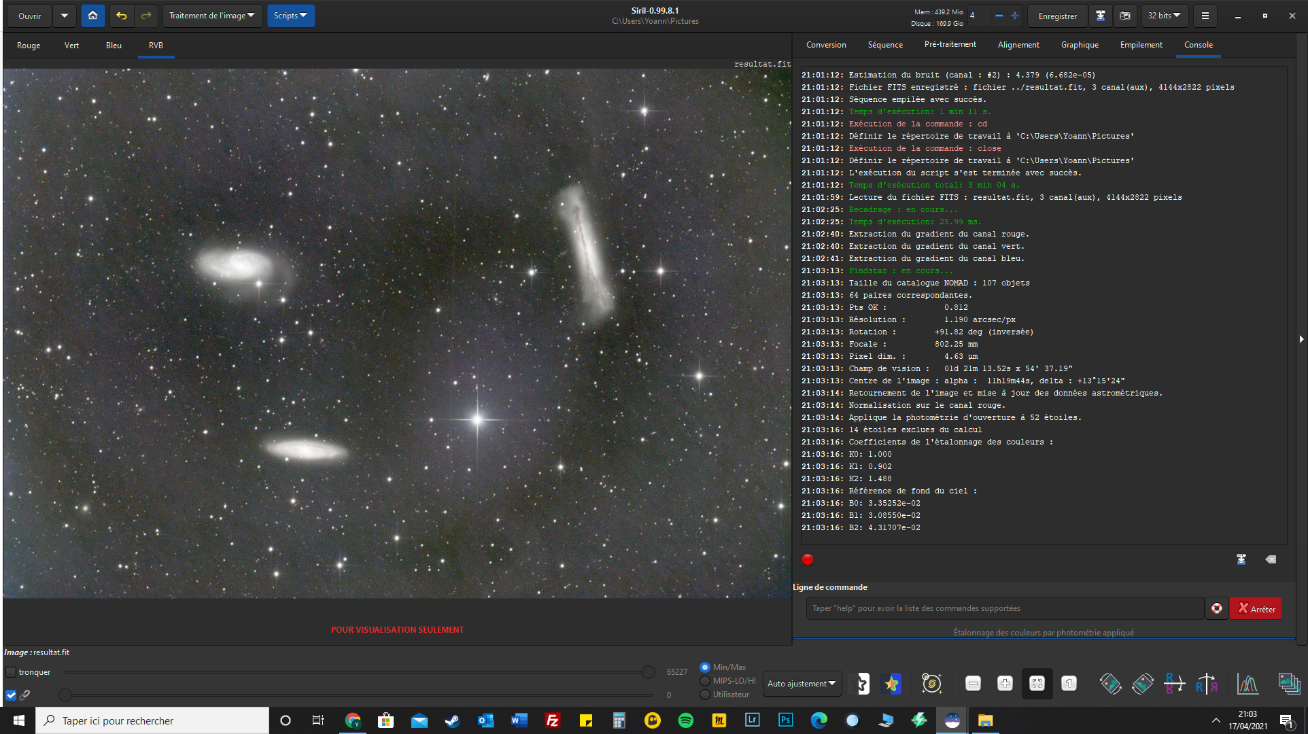Select the MIPS-LO/HI radio button

pyautogui.click(x=705, y=681)
